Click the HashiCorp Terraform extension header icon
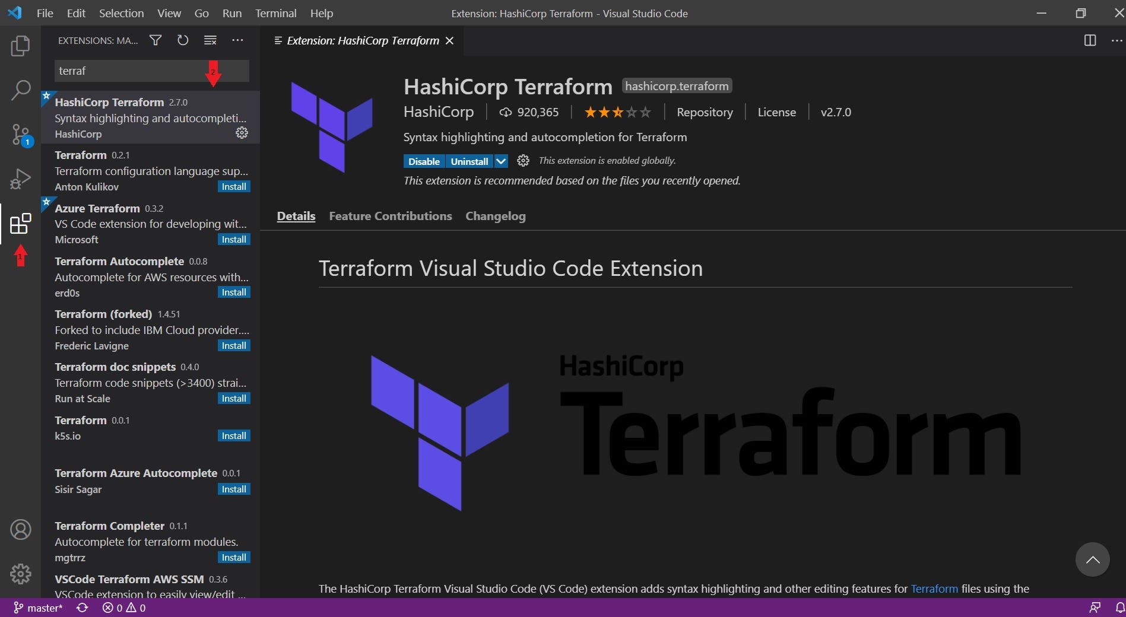Image resolution: width=1126 pixels, height=617 pixels. (x=331, y=127)
